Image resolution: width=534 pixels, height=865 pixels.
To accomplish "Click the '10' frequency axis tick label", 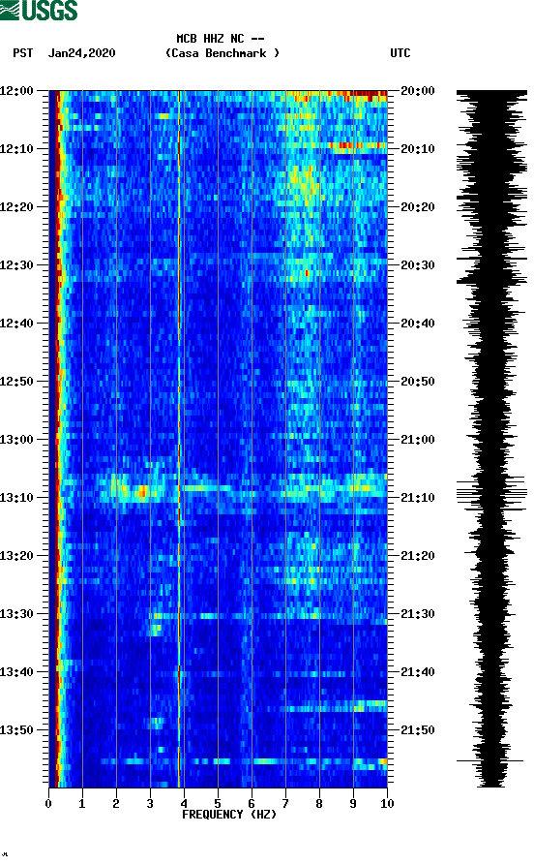I will 387,803.
